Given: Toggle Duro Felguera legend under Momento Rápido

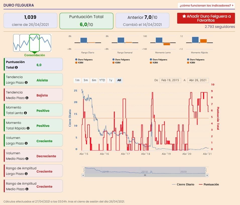Looking at the screenshot, I should click(x=196, y=60).
